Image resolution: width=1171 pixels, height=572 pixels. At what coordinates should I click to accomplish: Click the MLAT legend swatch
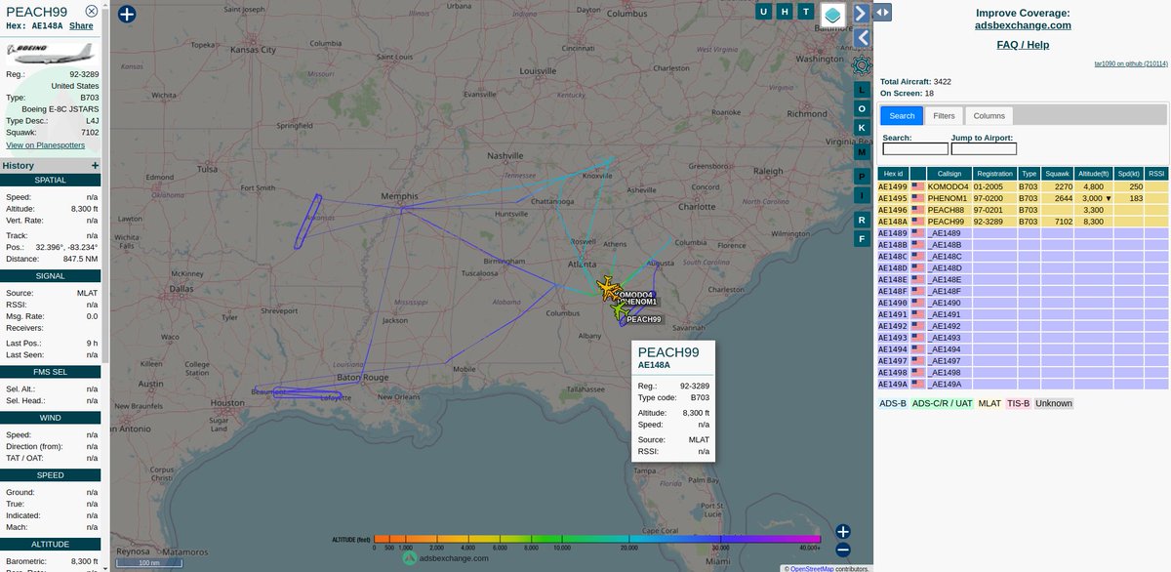[989, 403]
